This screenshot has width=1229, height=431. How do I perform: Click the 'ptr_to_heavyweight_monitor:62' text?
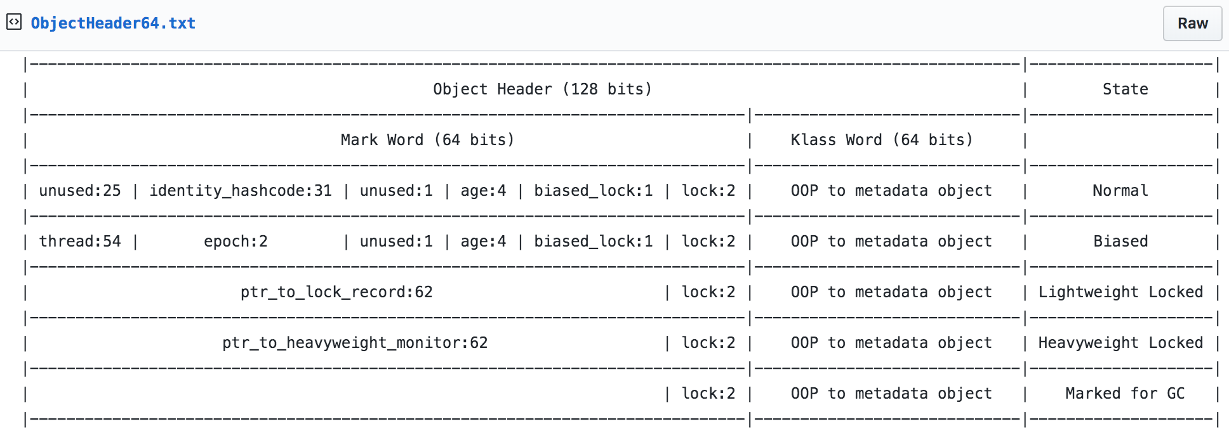pos(355,343)
